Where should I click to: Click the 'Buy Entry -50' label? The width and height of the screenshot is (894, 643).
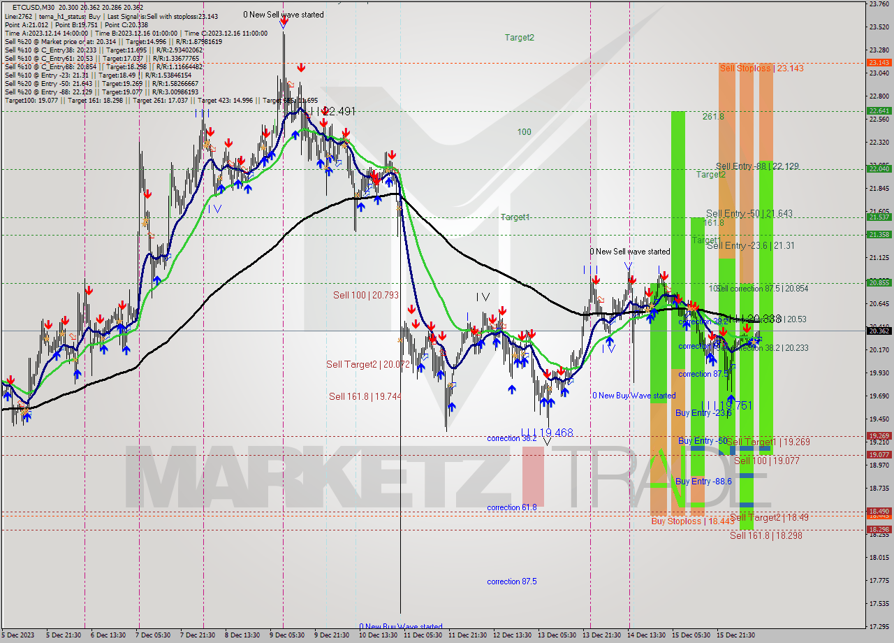[x=703, y=441]
